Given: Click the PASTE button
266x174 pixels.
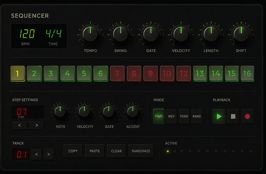Looking at the screenshot, I should tap(95, 151).
